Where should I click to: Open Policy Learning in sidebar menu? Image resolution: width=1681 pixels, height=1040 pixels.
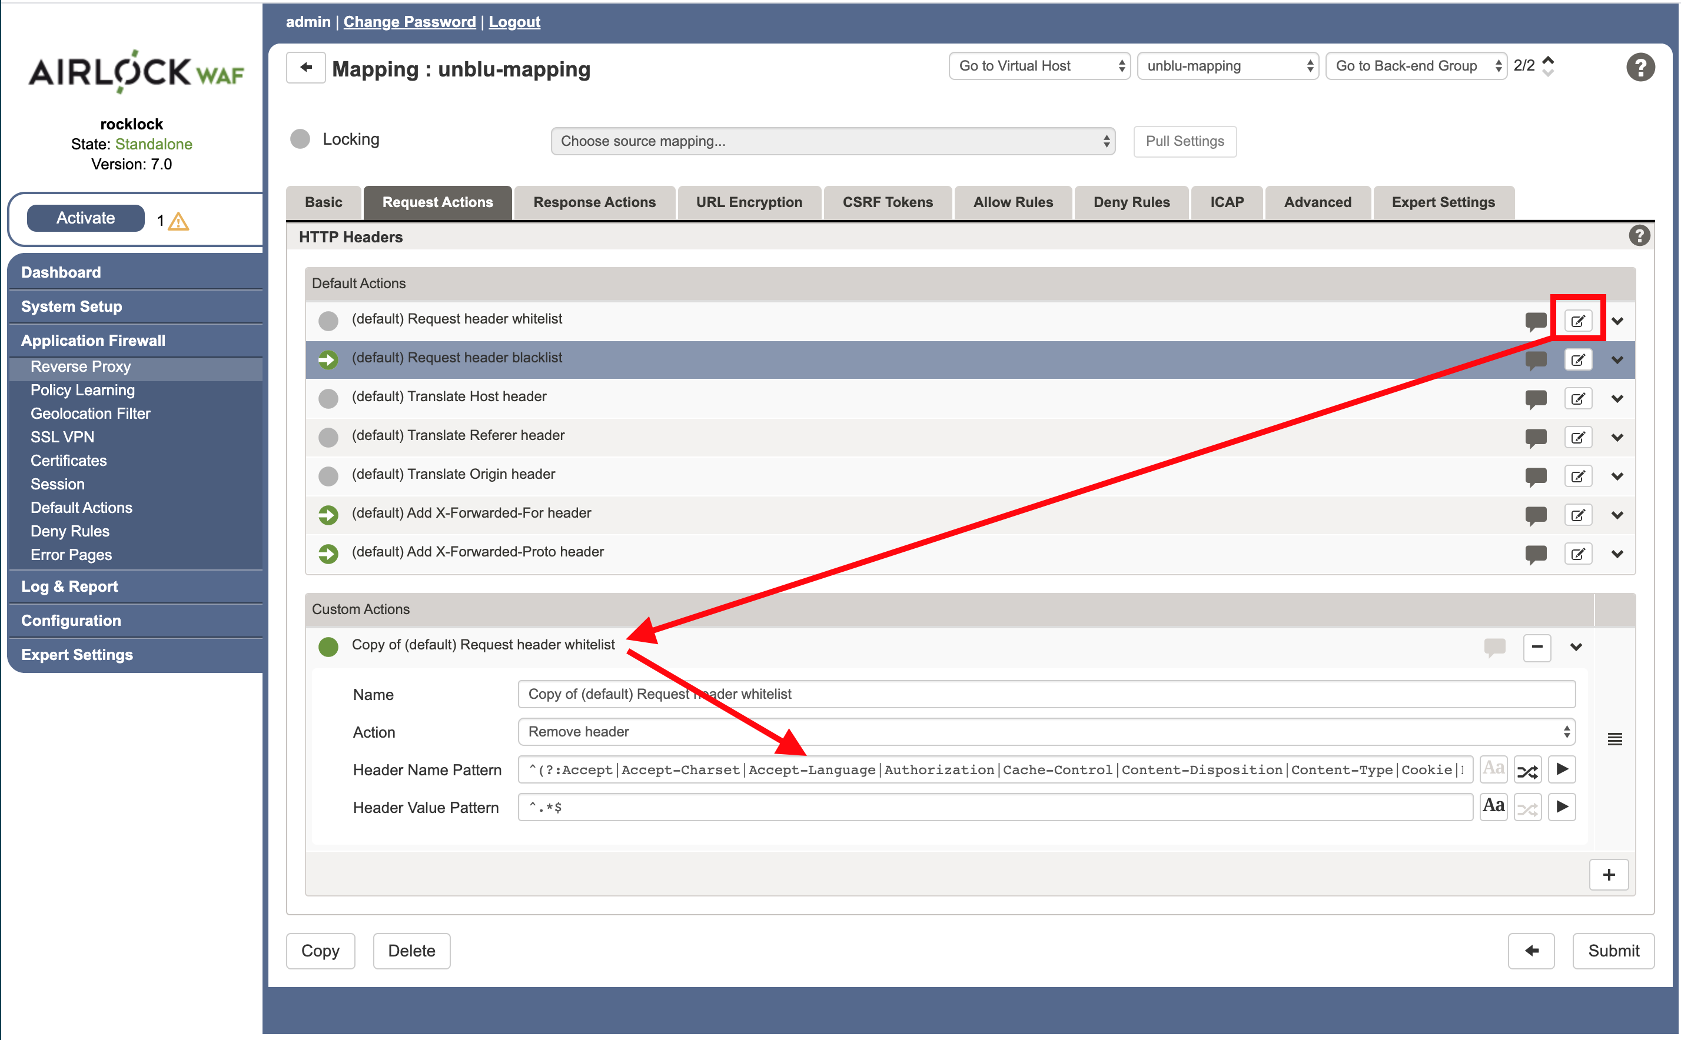pyautogui.click(x=82, y=390)
